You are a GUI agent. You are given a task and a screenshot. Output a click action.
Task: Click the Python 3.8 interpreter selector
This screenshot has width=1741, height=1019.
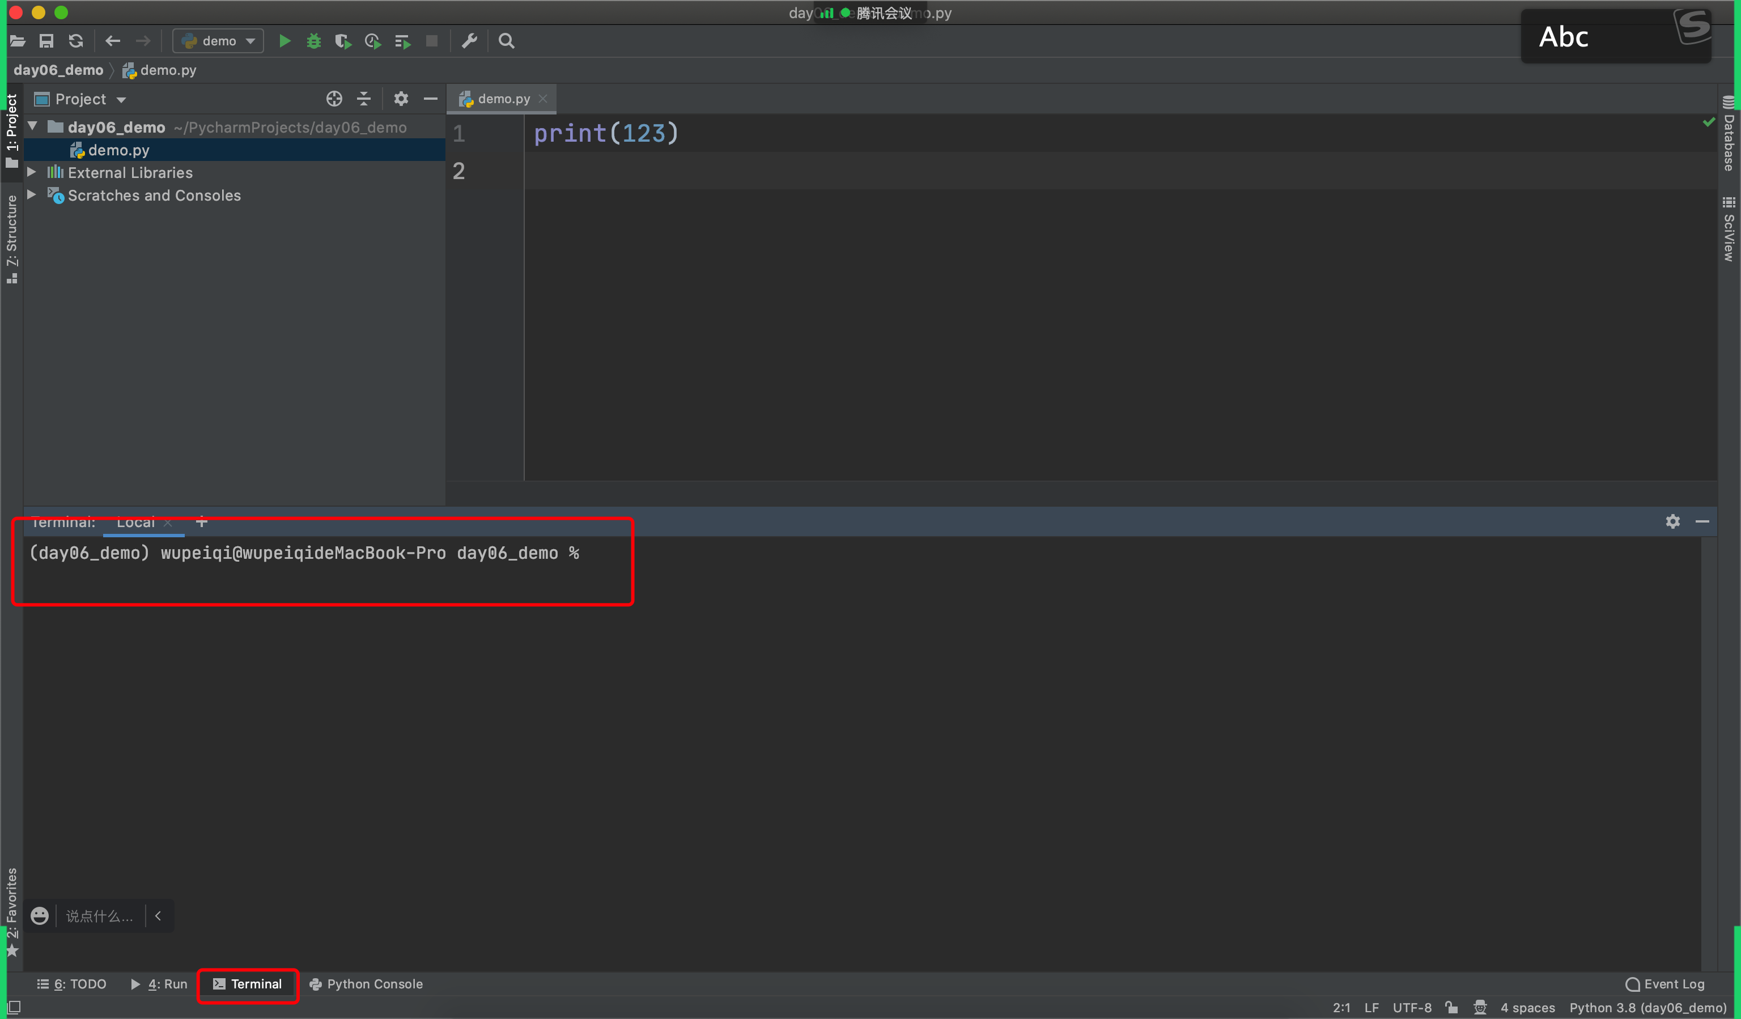point(1647,1008)
